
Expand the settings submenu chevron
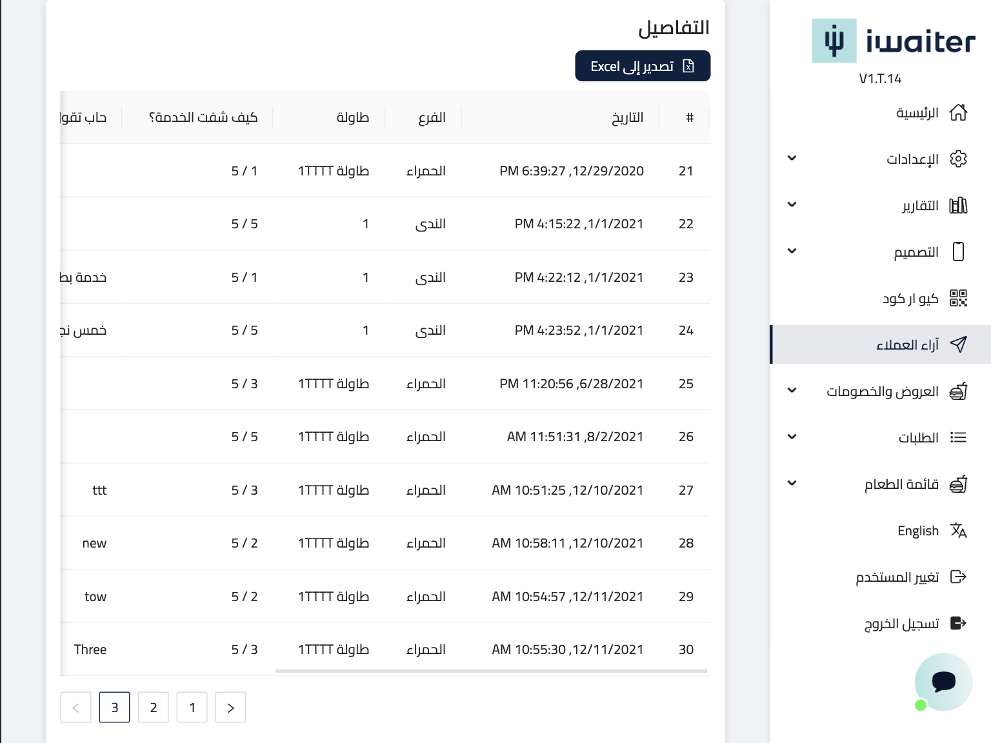(792, 159)
